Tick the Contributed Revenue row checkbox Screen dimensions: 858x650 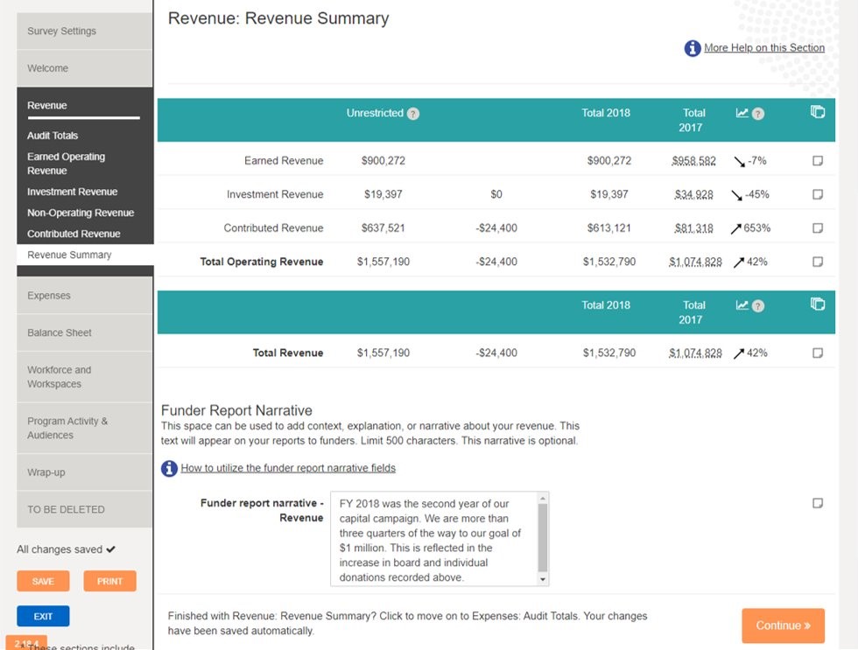click(818, 228)
